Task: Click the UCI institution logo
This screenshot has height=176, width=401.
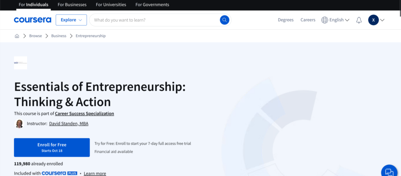Action: [21, 62]
